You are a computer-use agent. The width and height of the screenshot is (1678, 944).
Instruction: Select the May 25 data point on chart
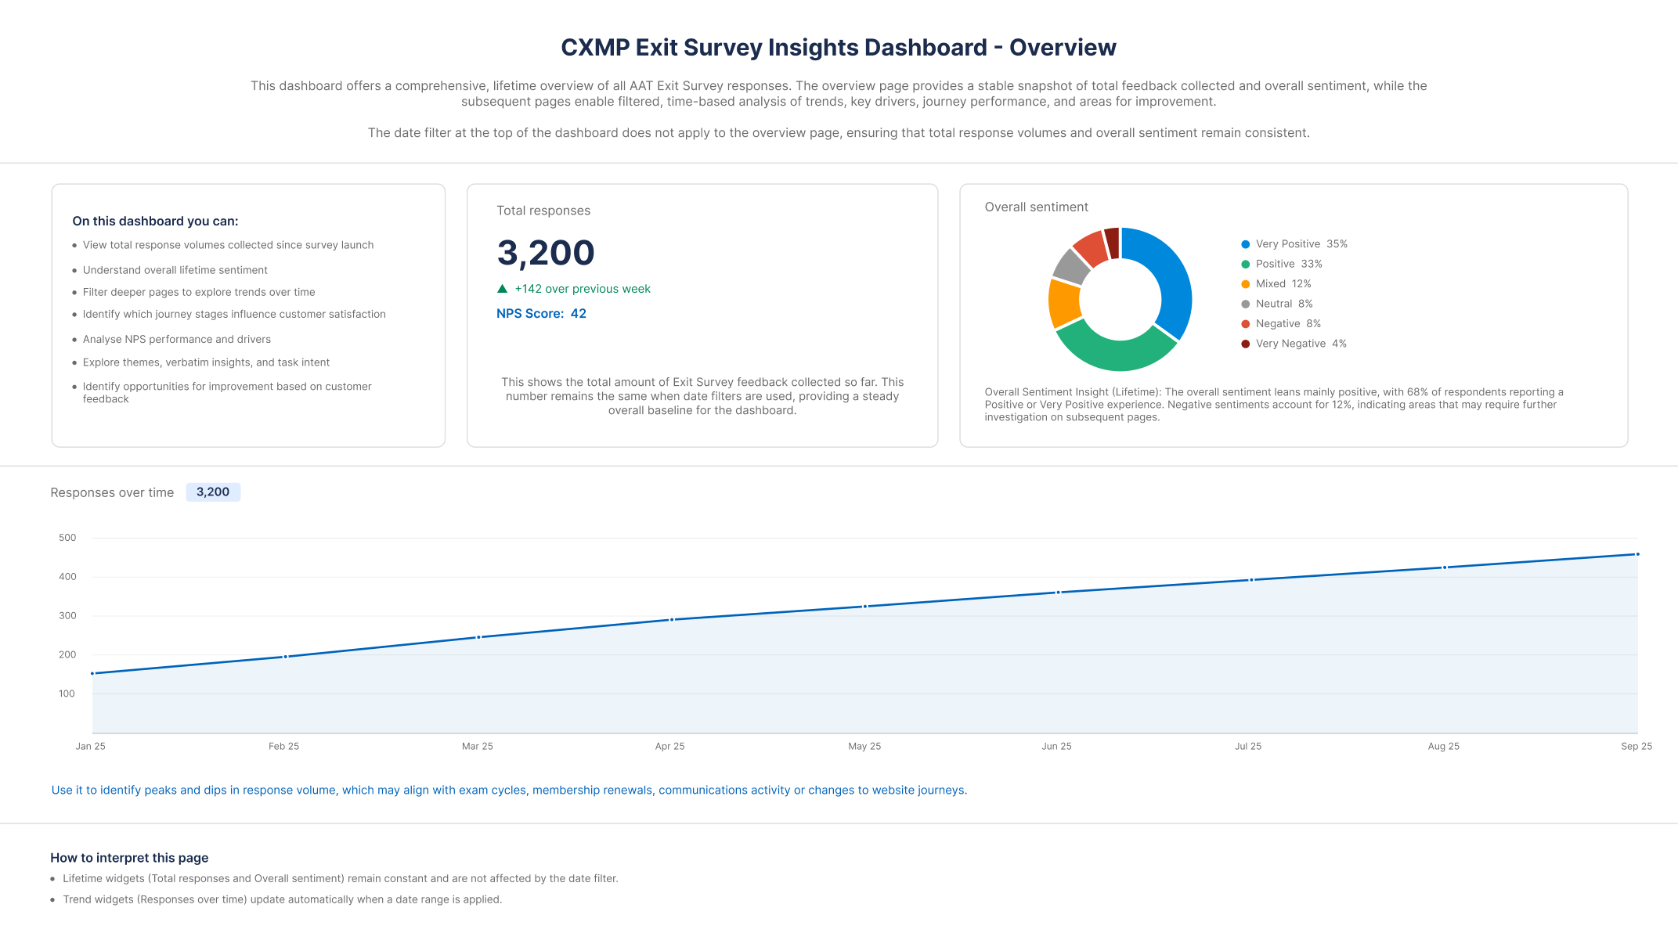tap(865, 607)
